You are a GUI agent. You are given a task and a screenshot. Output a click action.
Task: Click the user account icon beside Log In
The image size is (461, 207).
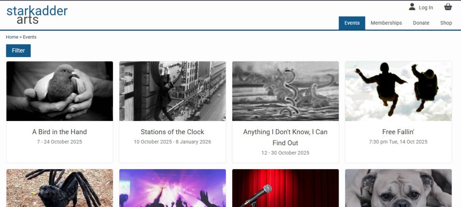(x=412, y=7)
